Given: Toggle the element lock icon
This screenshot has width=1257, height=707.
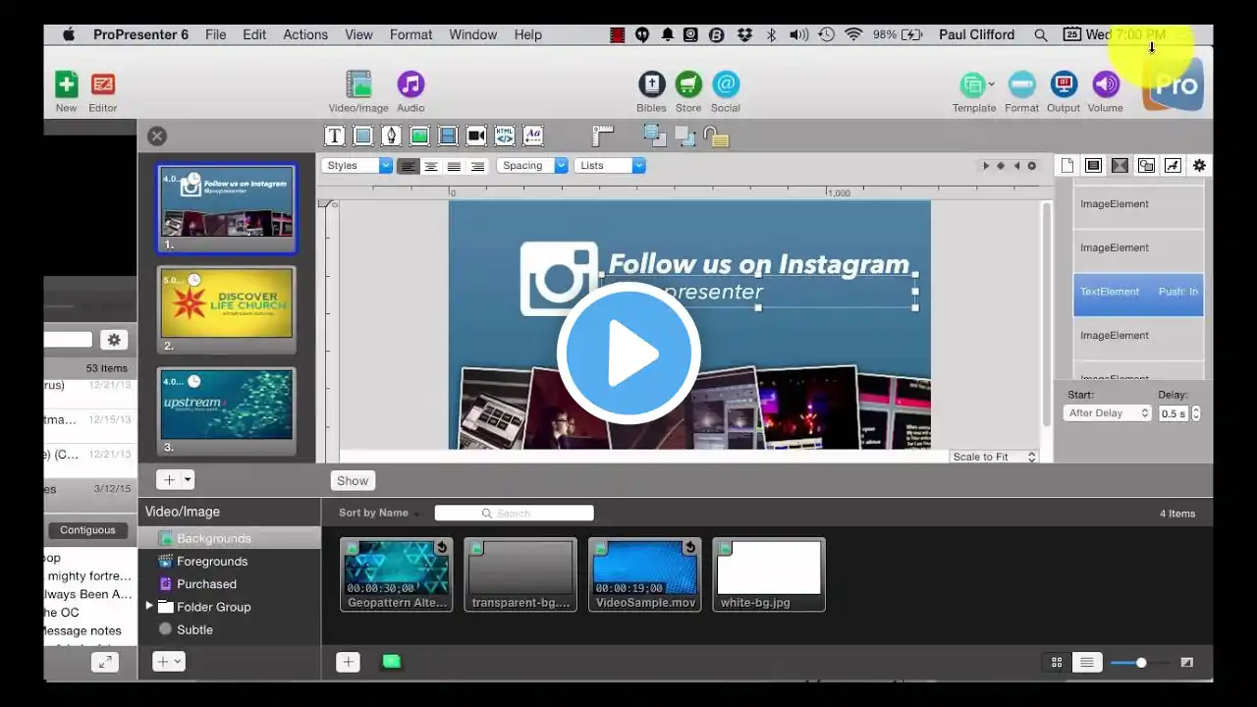Looking at the screenshot, I should (x=717, y=136).
